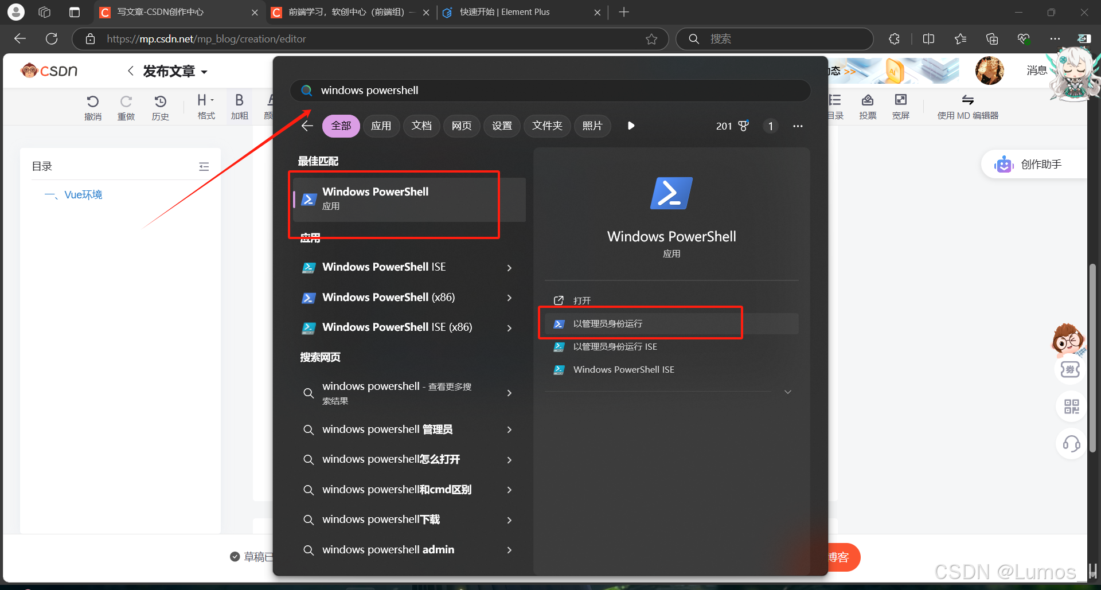Switch to the MD editor (使用 MD 编辑器)
Image resolution: width=1101 pixels, height=590 pixels.
968,107
